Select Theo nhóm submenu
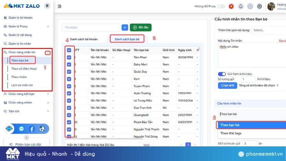 [x=19, y=77]
